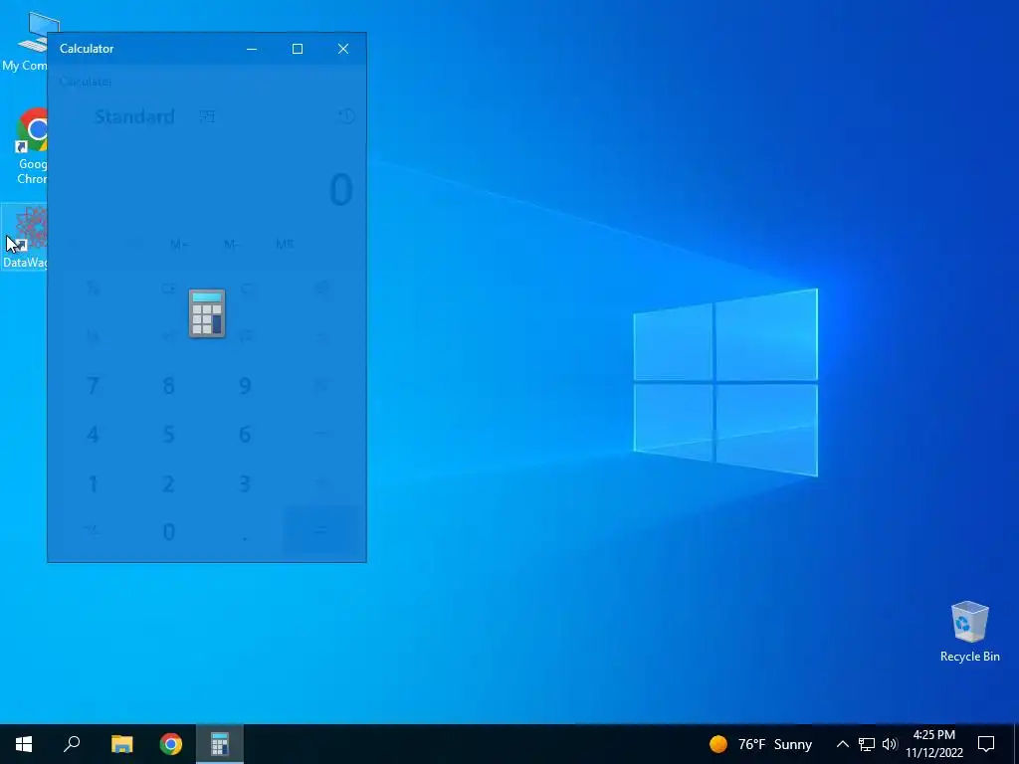Expand hidden system tray icons chevron
Image resolution: width=1019 pixels, height=764 pixels.
click(842, 744)
